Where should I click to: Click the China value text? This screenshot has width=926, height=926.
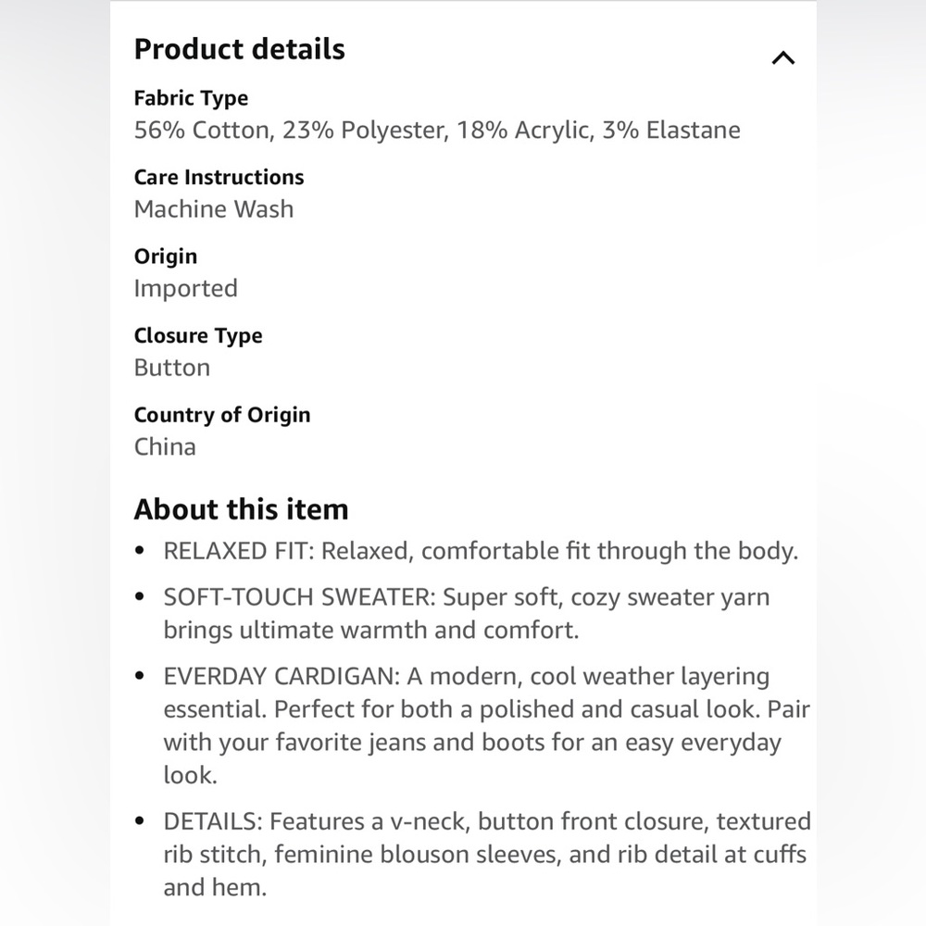click(x=165, y=446)
